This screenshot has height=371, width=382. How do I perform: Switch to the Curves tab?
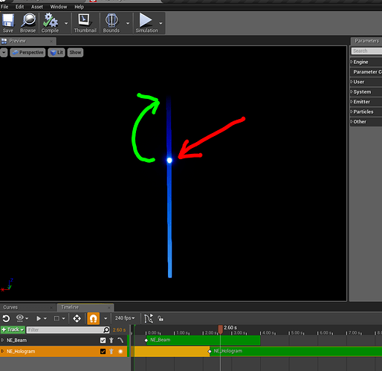(10, 307)
